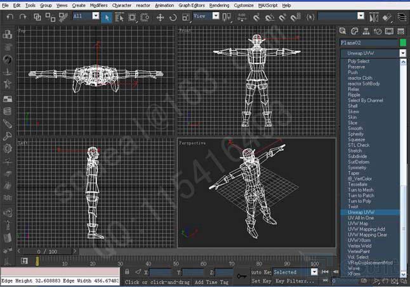The width and height of the screenshot is (410, 287).
Task: Open the Modify panel tab icon
Action: click(x=354, y=31)
